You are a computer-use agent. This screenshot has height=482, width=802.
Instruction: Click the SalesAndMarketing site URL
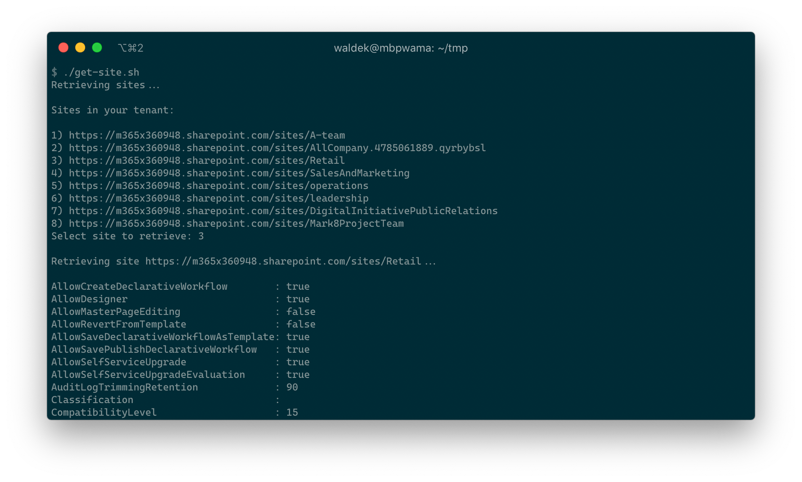(239, 173)
